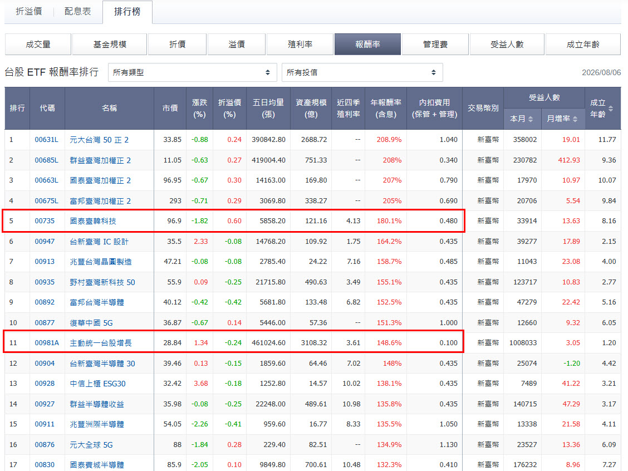Open 中信上櫃 ESG30 fund page
This screenshot has height=471, width=628.
click(x=97, y=383)
